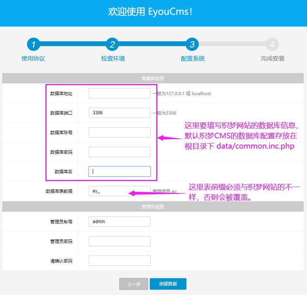
Task: Focus the 数据库密码 input field
Action: (x=119, y=152)
